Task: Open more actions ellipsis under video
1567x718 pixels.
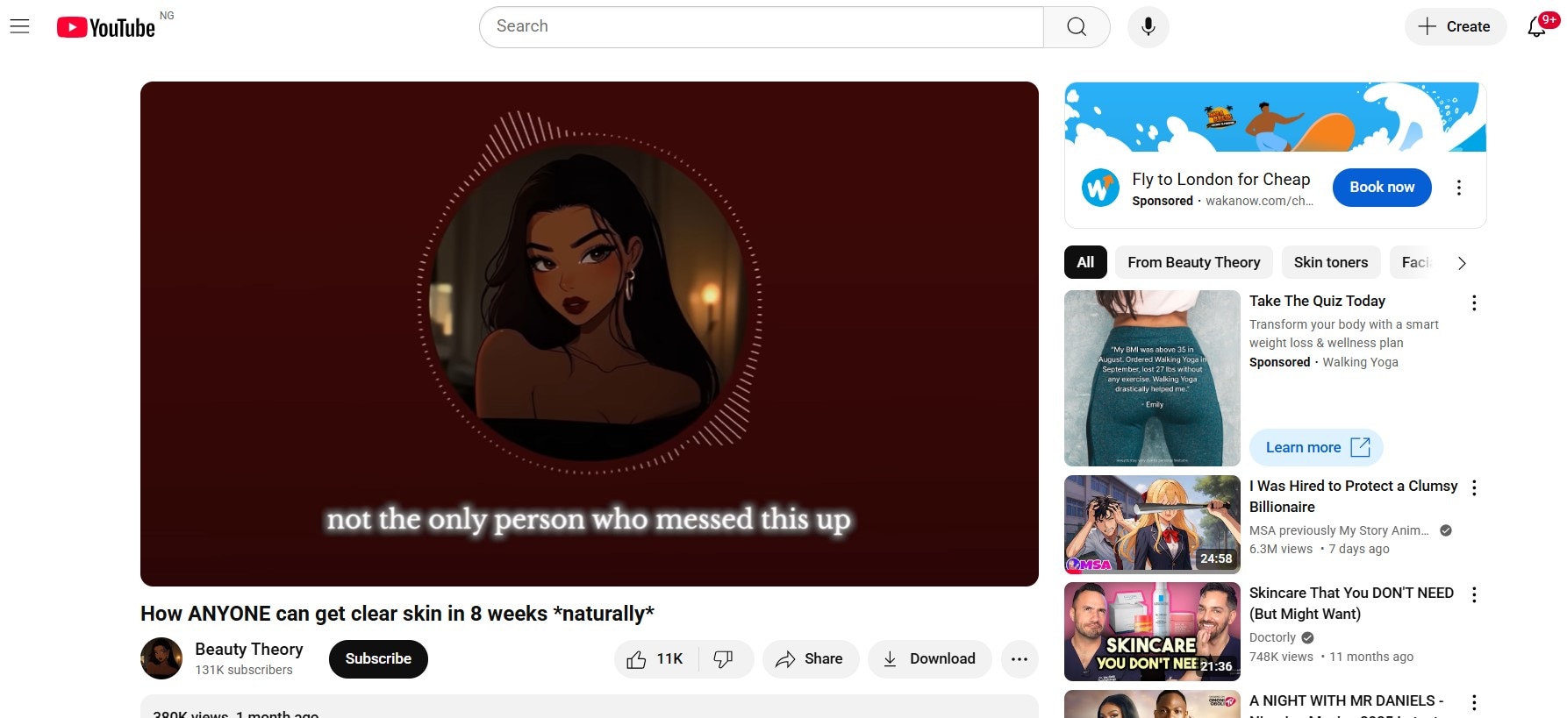Action: 1019,659
